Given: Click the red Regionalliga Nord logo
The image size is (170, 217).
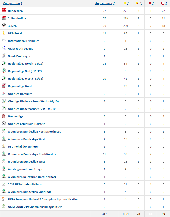Looking at the screenshot, I should pyautogui.click(x=4, y=86).
